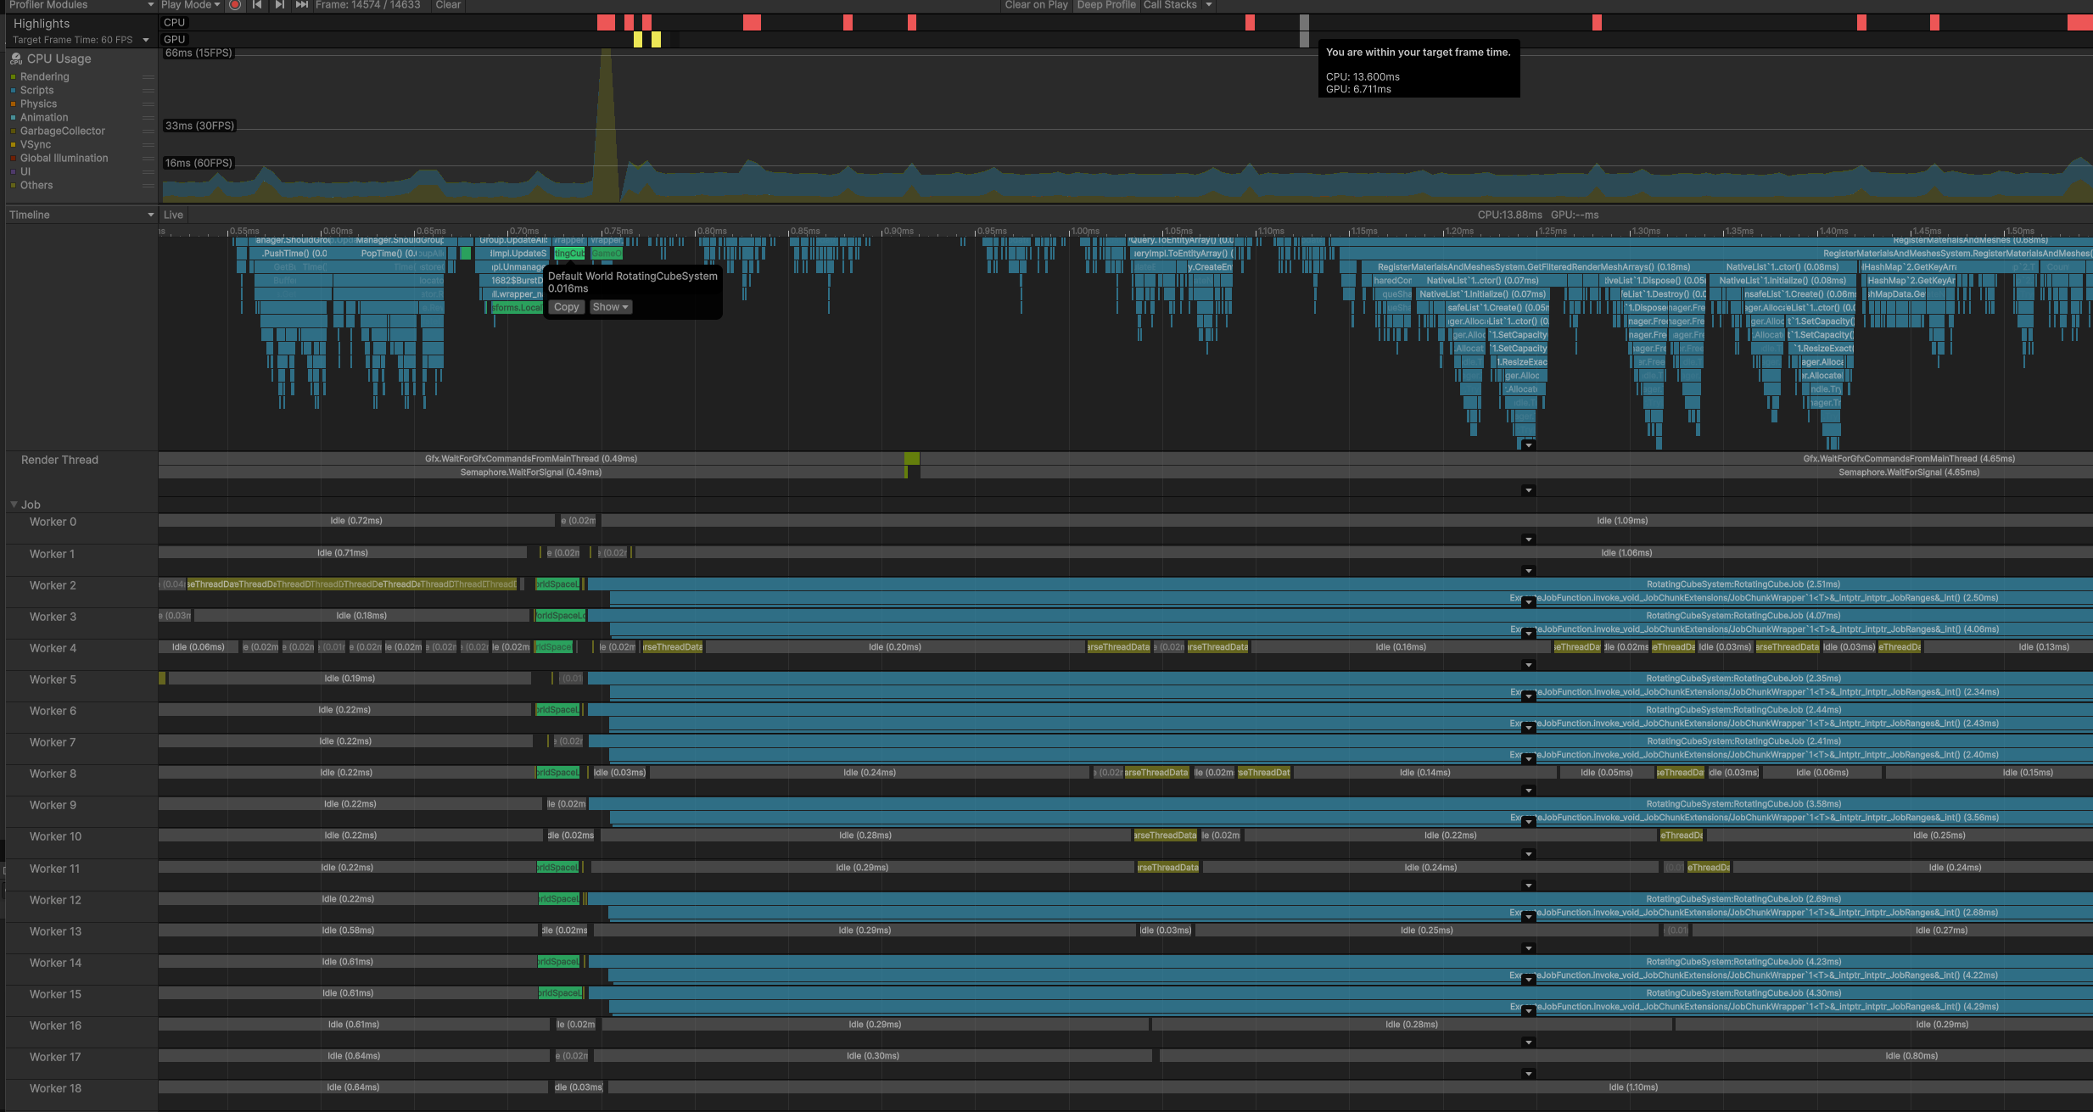Toggle Clear on Play
The width and height of the screenshot is (2093, 1112).
(1036, 5)
